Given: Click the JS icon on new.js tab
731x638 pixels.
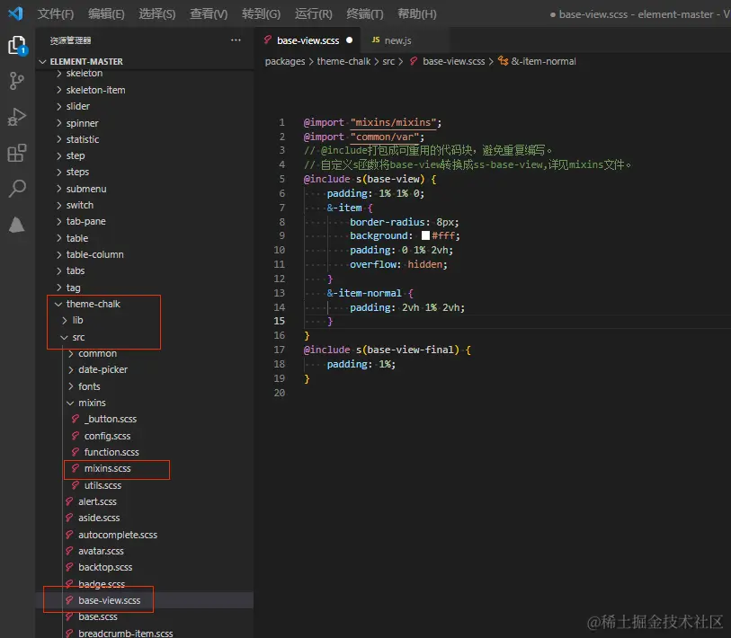Looking at the screenshot, I should click(375, 40).
